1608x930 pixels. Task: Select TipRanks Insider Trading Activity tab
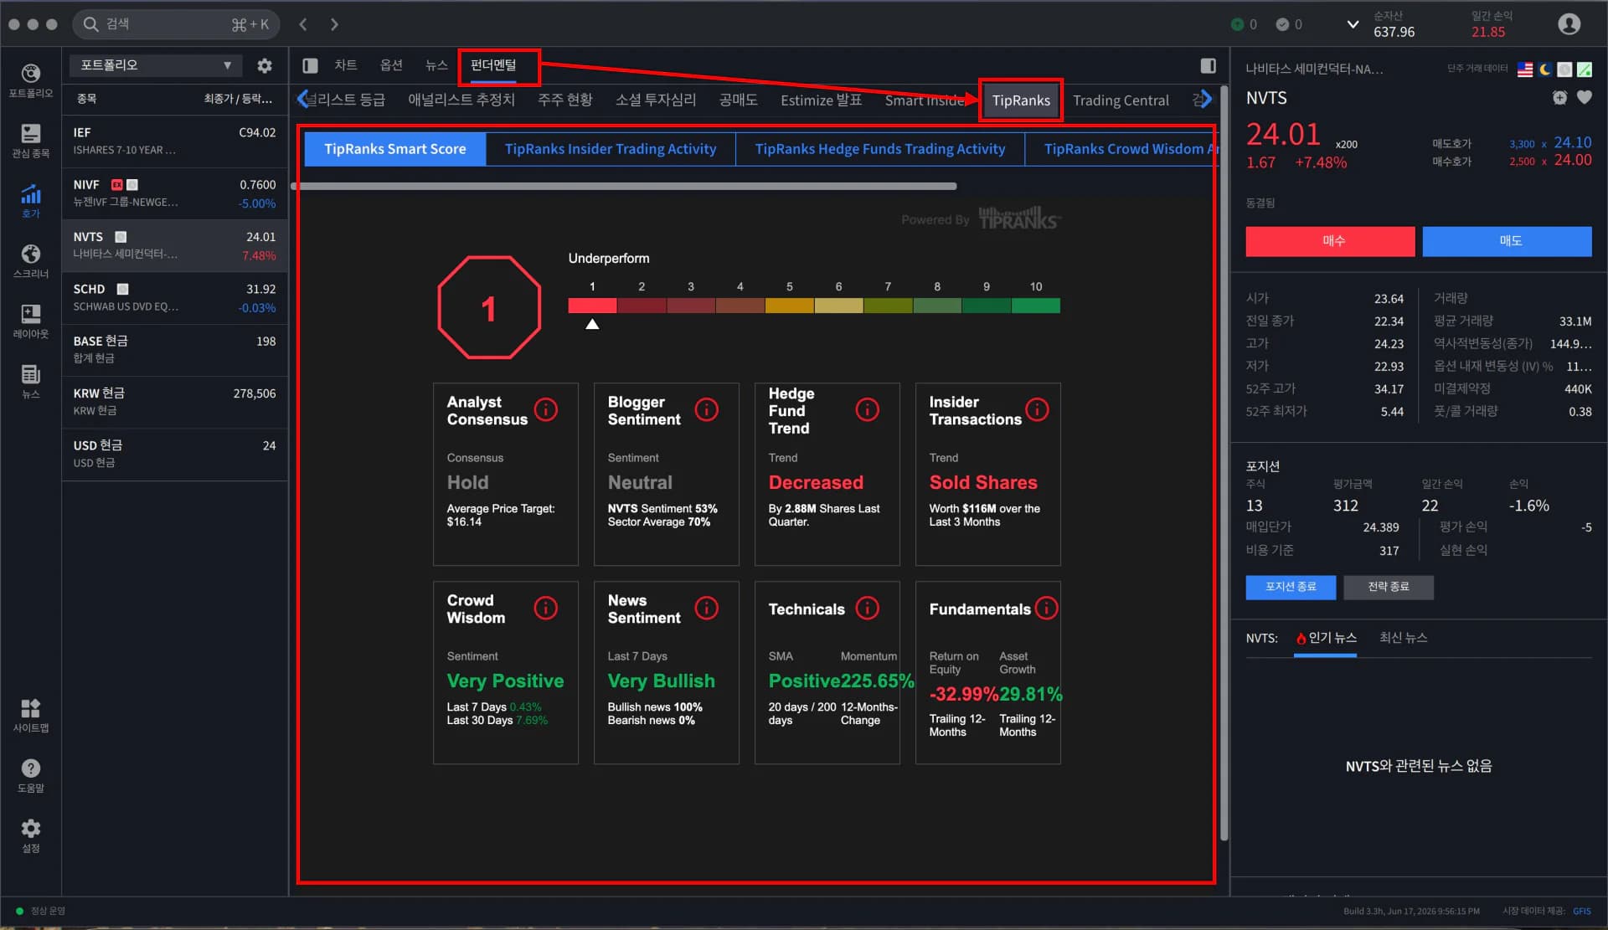pos(611,149)
